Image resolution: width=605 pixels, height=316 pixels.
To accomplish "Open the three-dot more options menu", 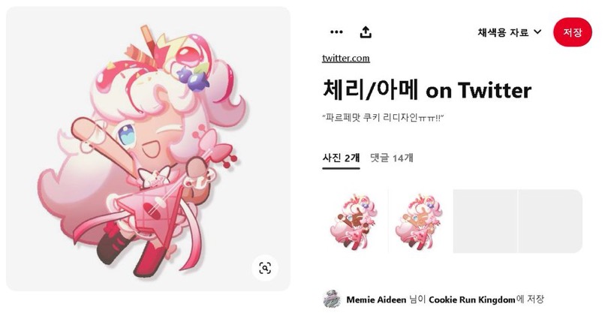I will (336, 32).
